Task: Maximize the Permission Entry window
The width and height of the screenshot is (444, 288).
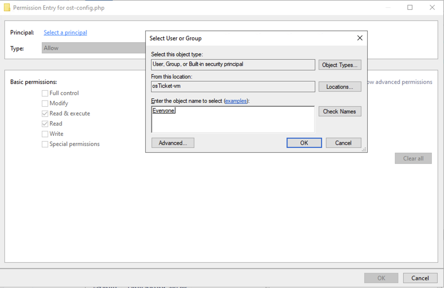Action: pyautogui.click(x=410, y=7)
